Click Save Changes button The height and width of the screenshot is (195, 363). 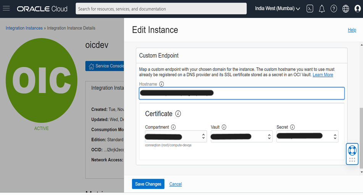148,184
